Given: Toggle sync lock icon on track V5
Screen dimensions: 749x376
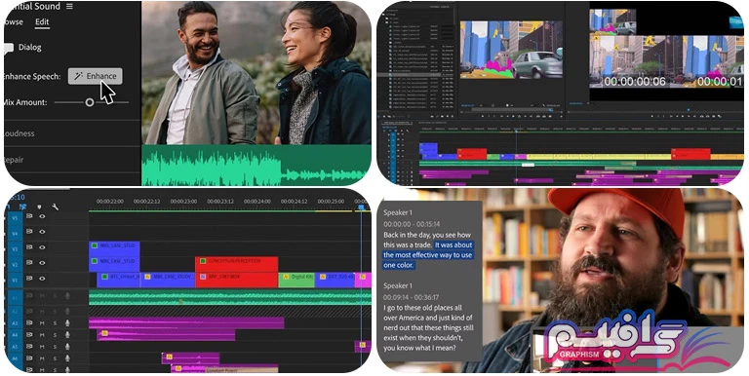Looking at the screenshot, I should pyautogui.click(x=29, y=216).
